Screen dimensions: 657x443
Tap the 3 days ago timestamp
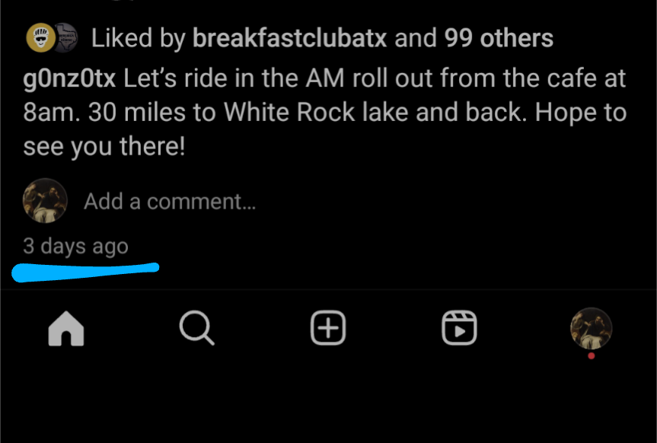click(76, 245)
